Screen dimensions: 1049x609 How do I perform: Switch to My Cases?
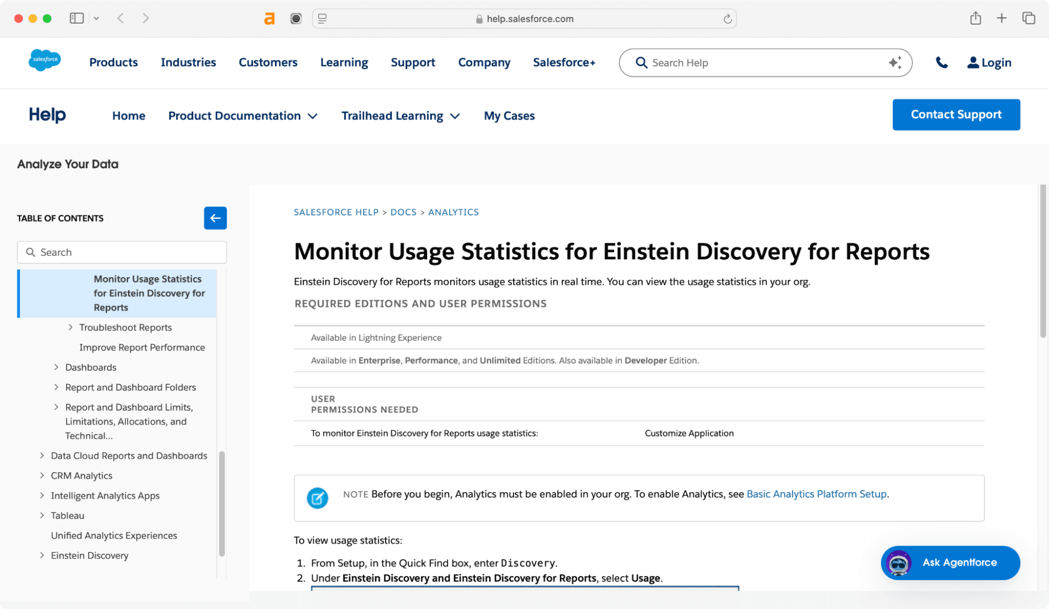tap(508, 115)
